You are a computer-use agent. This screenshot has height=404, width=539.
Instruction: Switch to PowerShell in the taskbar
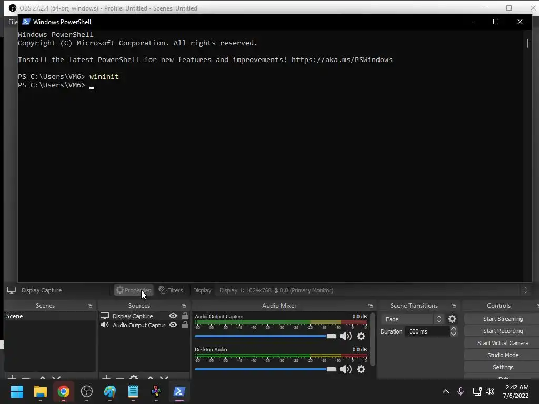click(179, 391)
